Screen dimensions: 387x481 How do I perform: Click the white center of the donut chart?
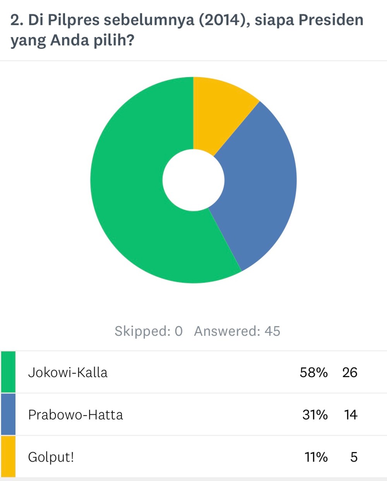tap(193, 180)
